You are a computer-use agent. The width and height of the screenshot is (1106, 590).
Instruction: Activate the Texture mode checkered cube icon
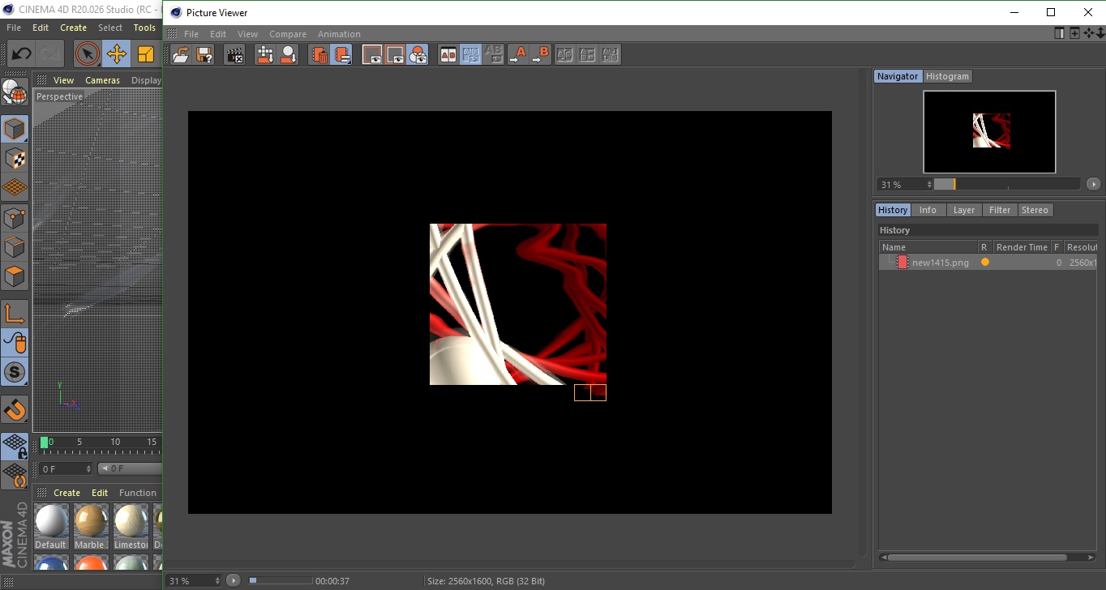click(x=15, y=158)
